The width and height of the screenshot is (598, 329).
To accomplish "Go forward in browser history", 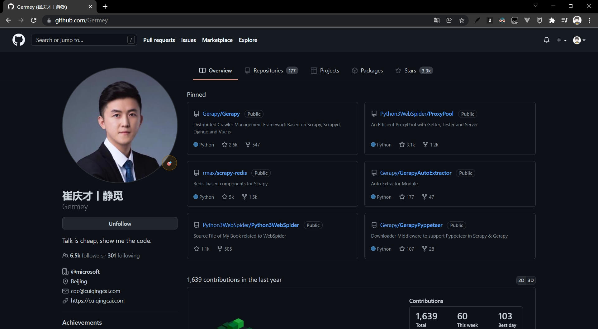I will pyautogui.click(x=21, y=20).
